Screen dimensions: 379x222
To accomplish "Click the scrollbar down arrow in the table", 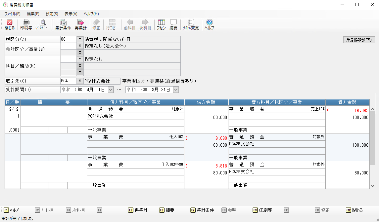I will pos(372,186).
